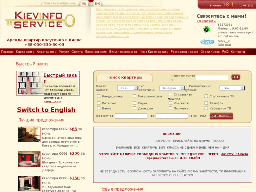256x192 pixels.
Task: Tick the Спутниковое TV checkbox
Action: pyautogui.click(x=206, y=96)
